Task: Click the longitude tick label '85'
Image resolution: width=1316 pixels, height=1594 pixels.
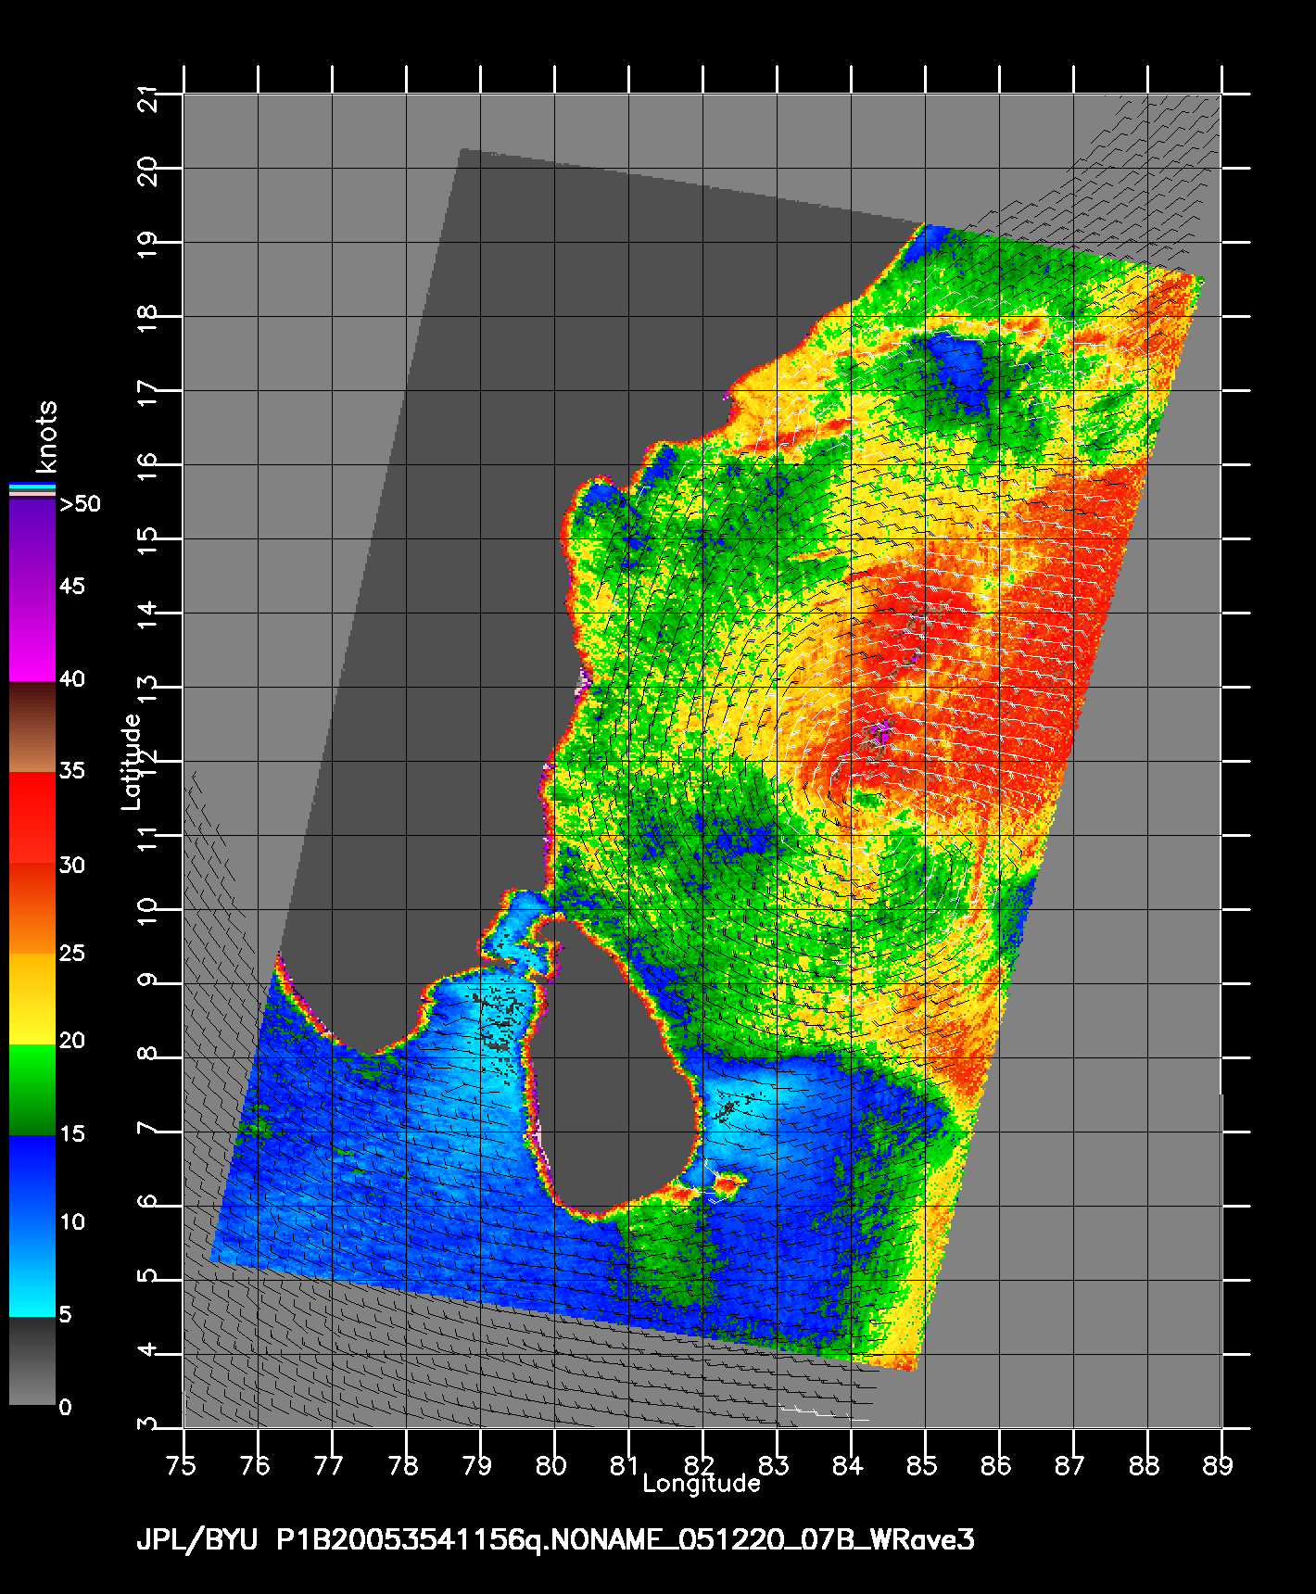Action: (923, 1465)
